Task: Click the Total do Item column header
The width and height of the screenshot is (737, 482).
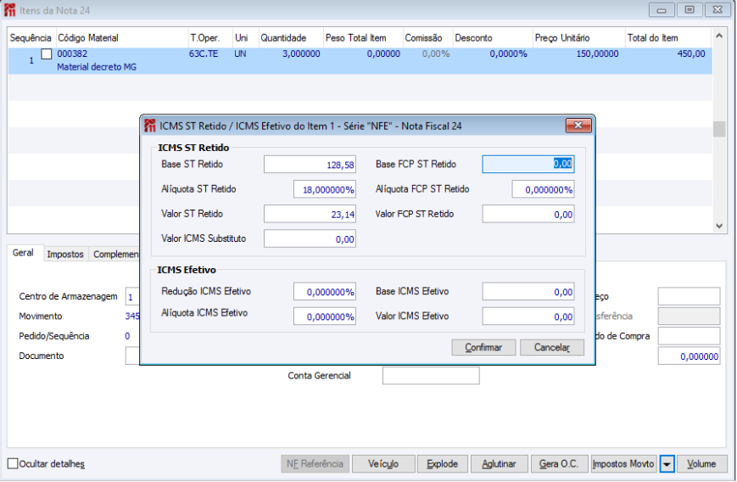Action: tap(667, 38)
